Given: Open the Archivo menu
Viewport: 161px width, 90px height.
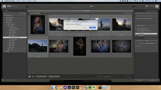Looking at the screenshot, I should (18, 1).
